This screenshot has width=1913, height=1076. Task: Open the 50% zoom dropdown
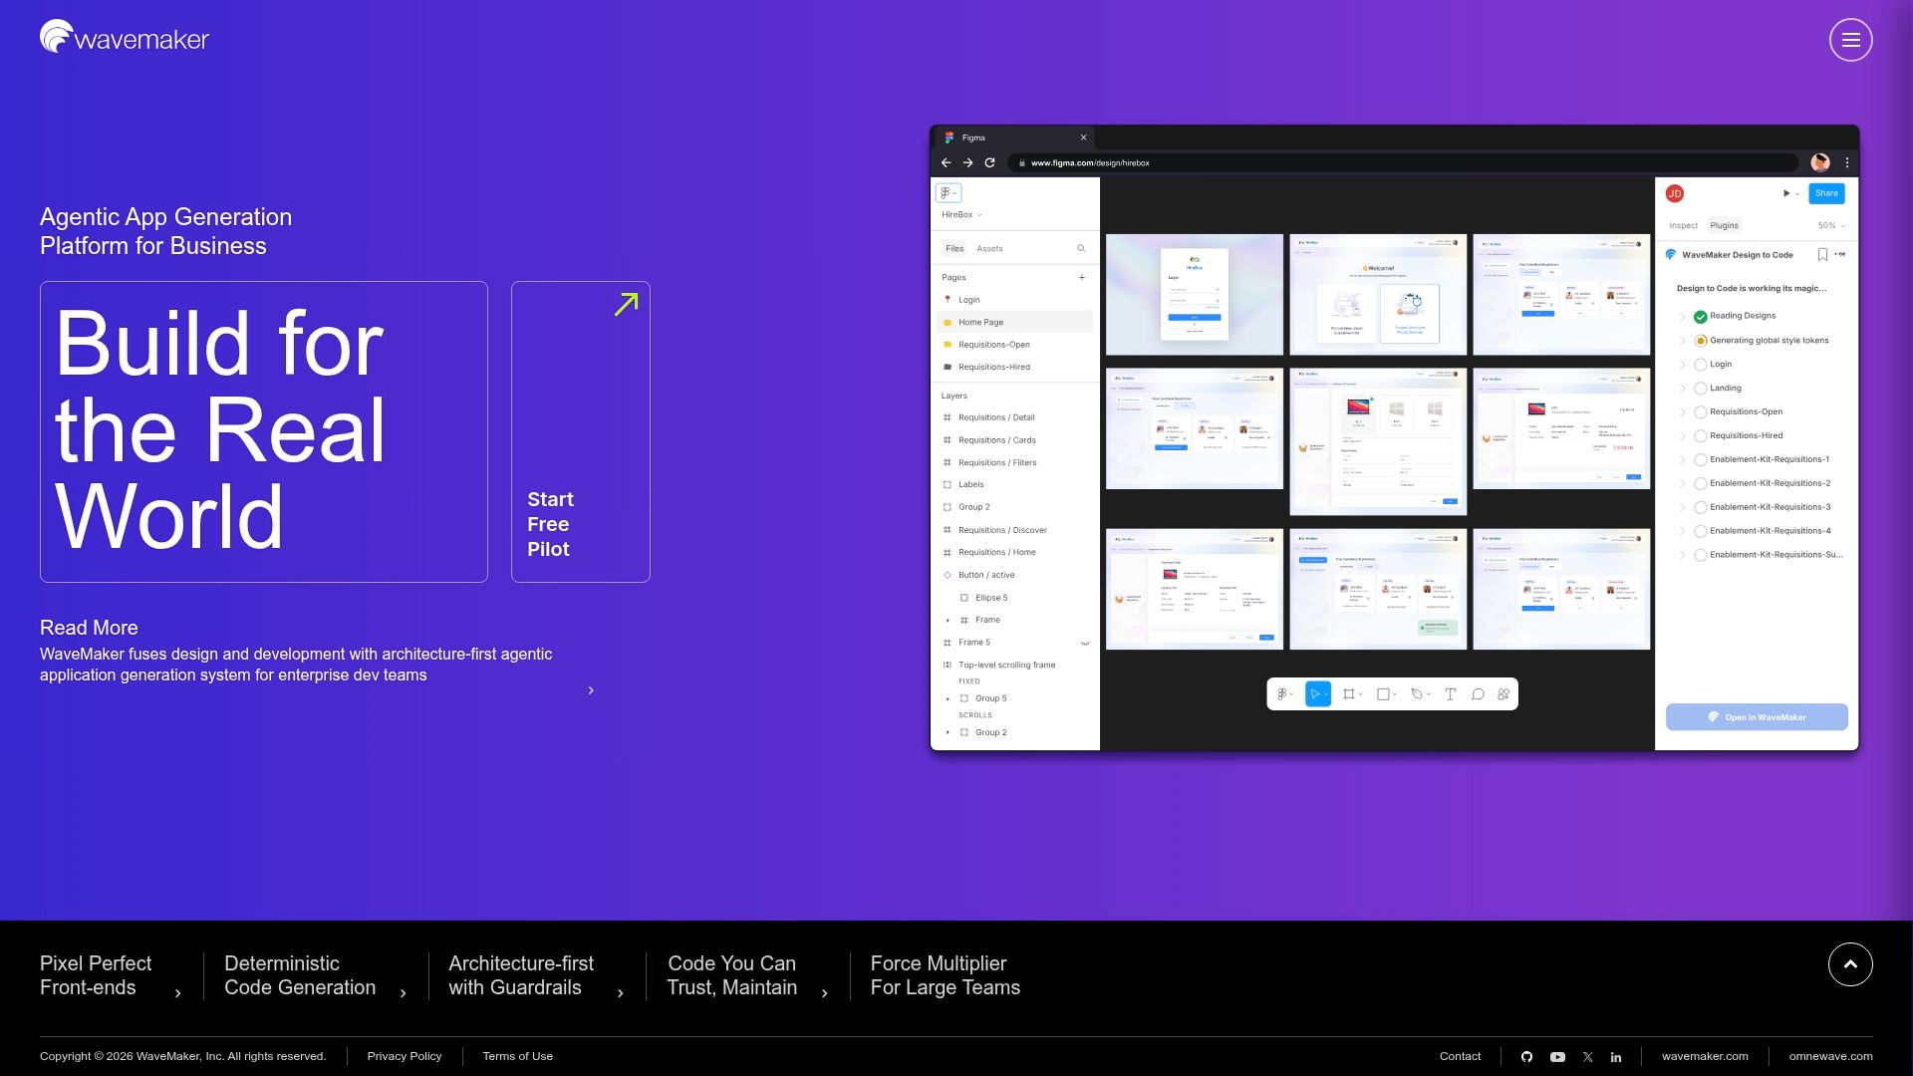pyautogui.click(x=1831, y=226)
